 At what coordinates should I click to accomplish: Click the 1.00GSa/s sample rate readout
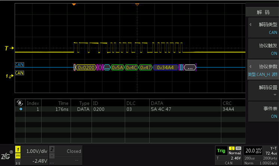pyautogui.click(x=268, y=163)
